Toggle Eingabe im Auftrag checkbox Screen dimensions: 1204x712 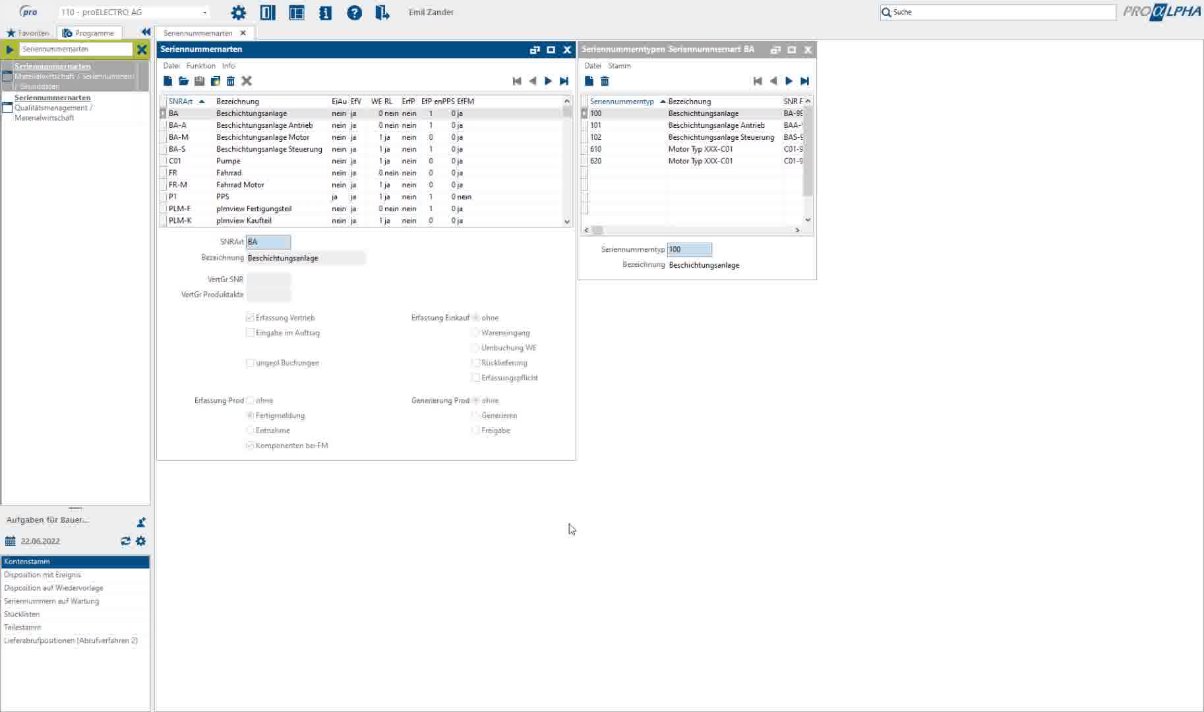250,333
